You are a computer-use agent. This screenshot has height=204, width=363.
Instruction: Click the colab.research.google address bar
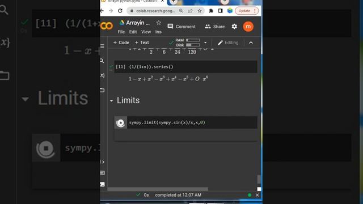coord(155,11)
